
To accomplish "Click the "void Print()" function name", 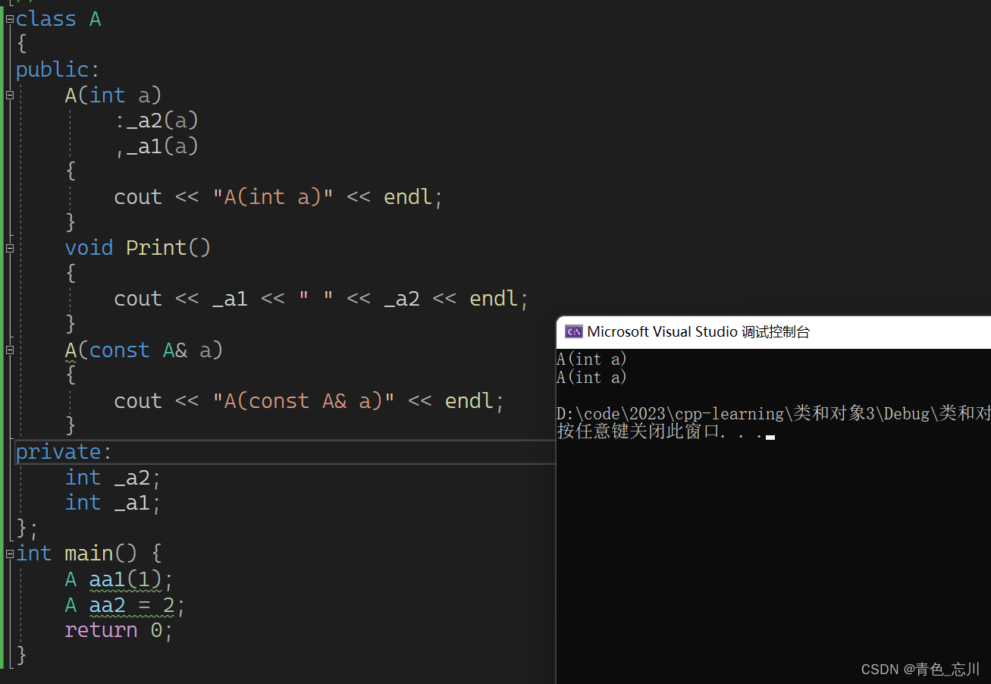I will coord(138,248).
